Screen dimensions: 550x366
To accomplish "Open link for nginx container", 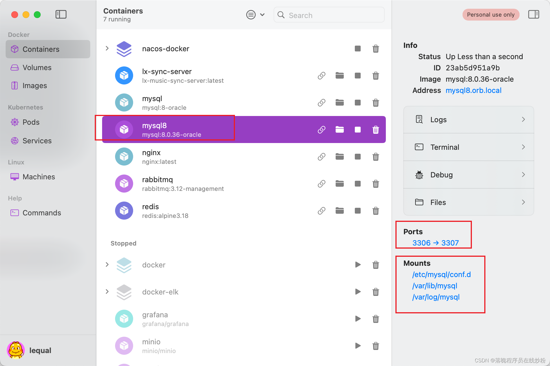I will 322,157.
